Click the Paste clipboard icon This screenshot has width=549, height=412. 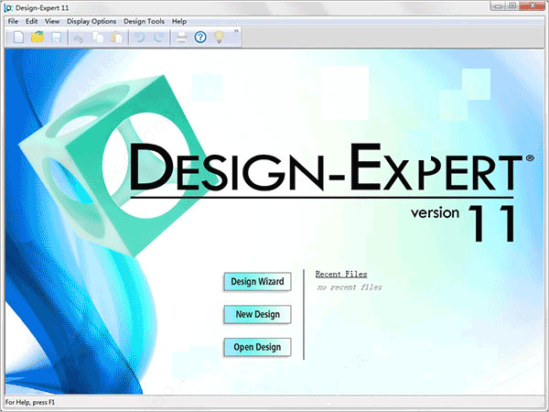click(117, 38)
